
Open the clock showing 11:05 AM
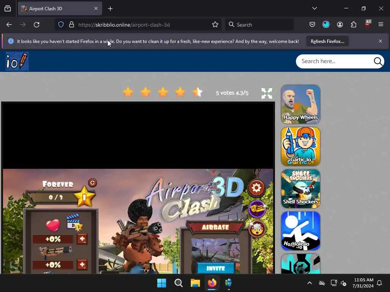pos(363,283)
